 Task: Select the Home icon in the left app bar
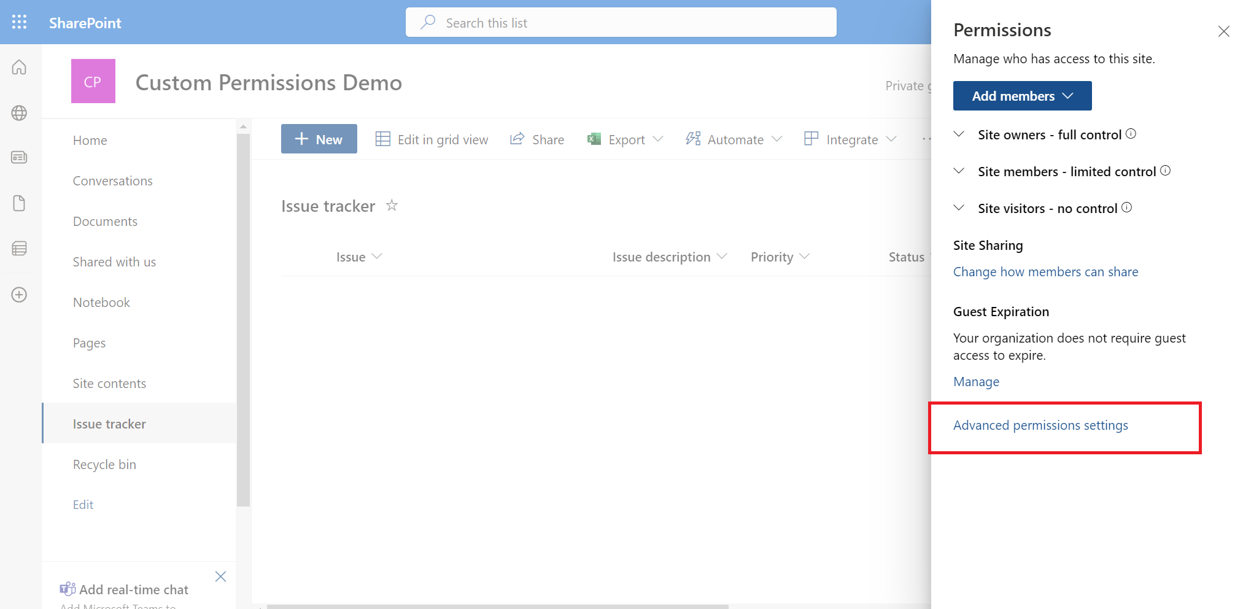tap(19, 67)
